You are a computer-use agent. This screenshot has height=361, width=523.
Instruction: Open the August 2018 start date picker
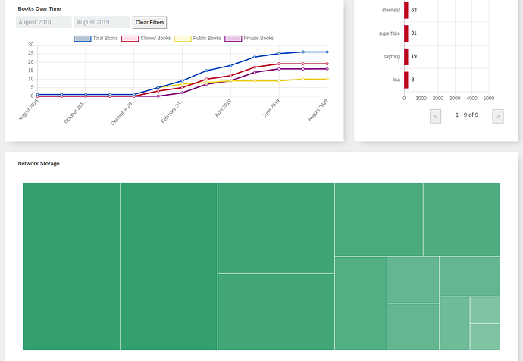pyautogui.click(x=43, y=23)
